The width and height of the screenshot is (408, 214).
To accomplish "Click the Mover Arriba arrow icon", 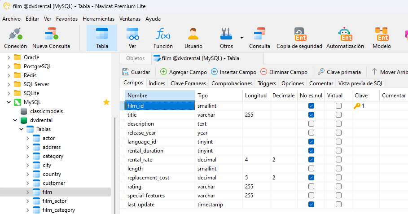I will [x=374, y=72].
